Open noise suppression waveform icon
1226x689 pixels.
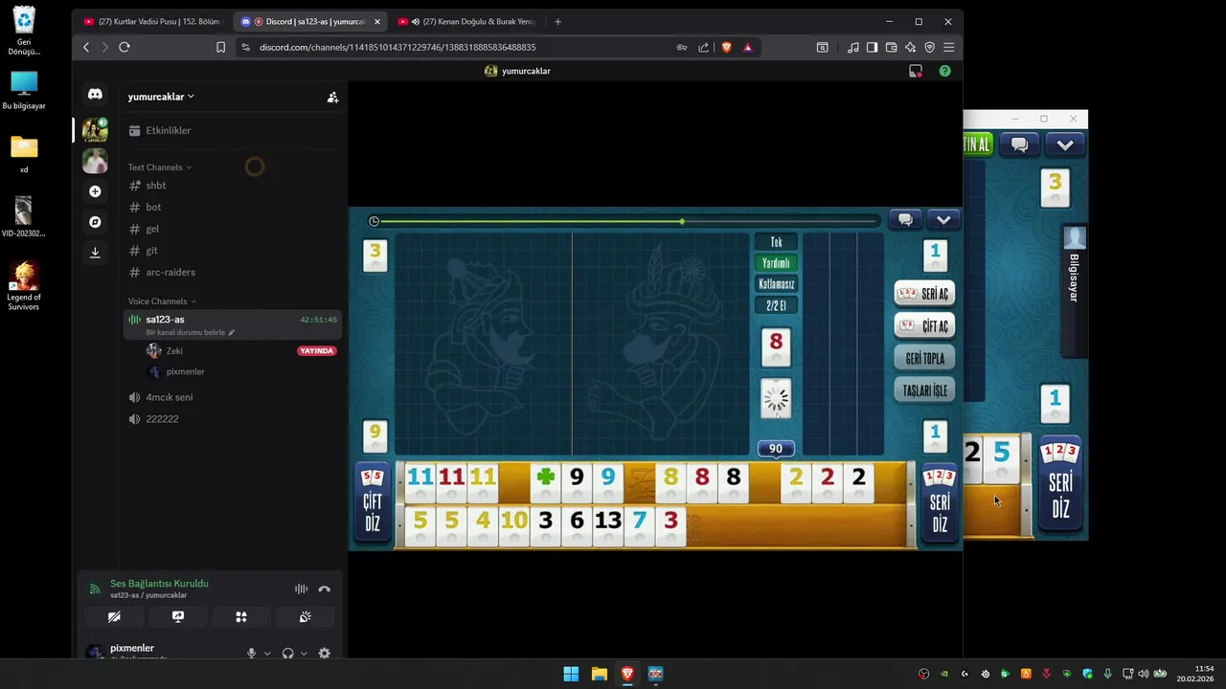(301, 589)
